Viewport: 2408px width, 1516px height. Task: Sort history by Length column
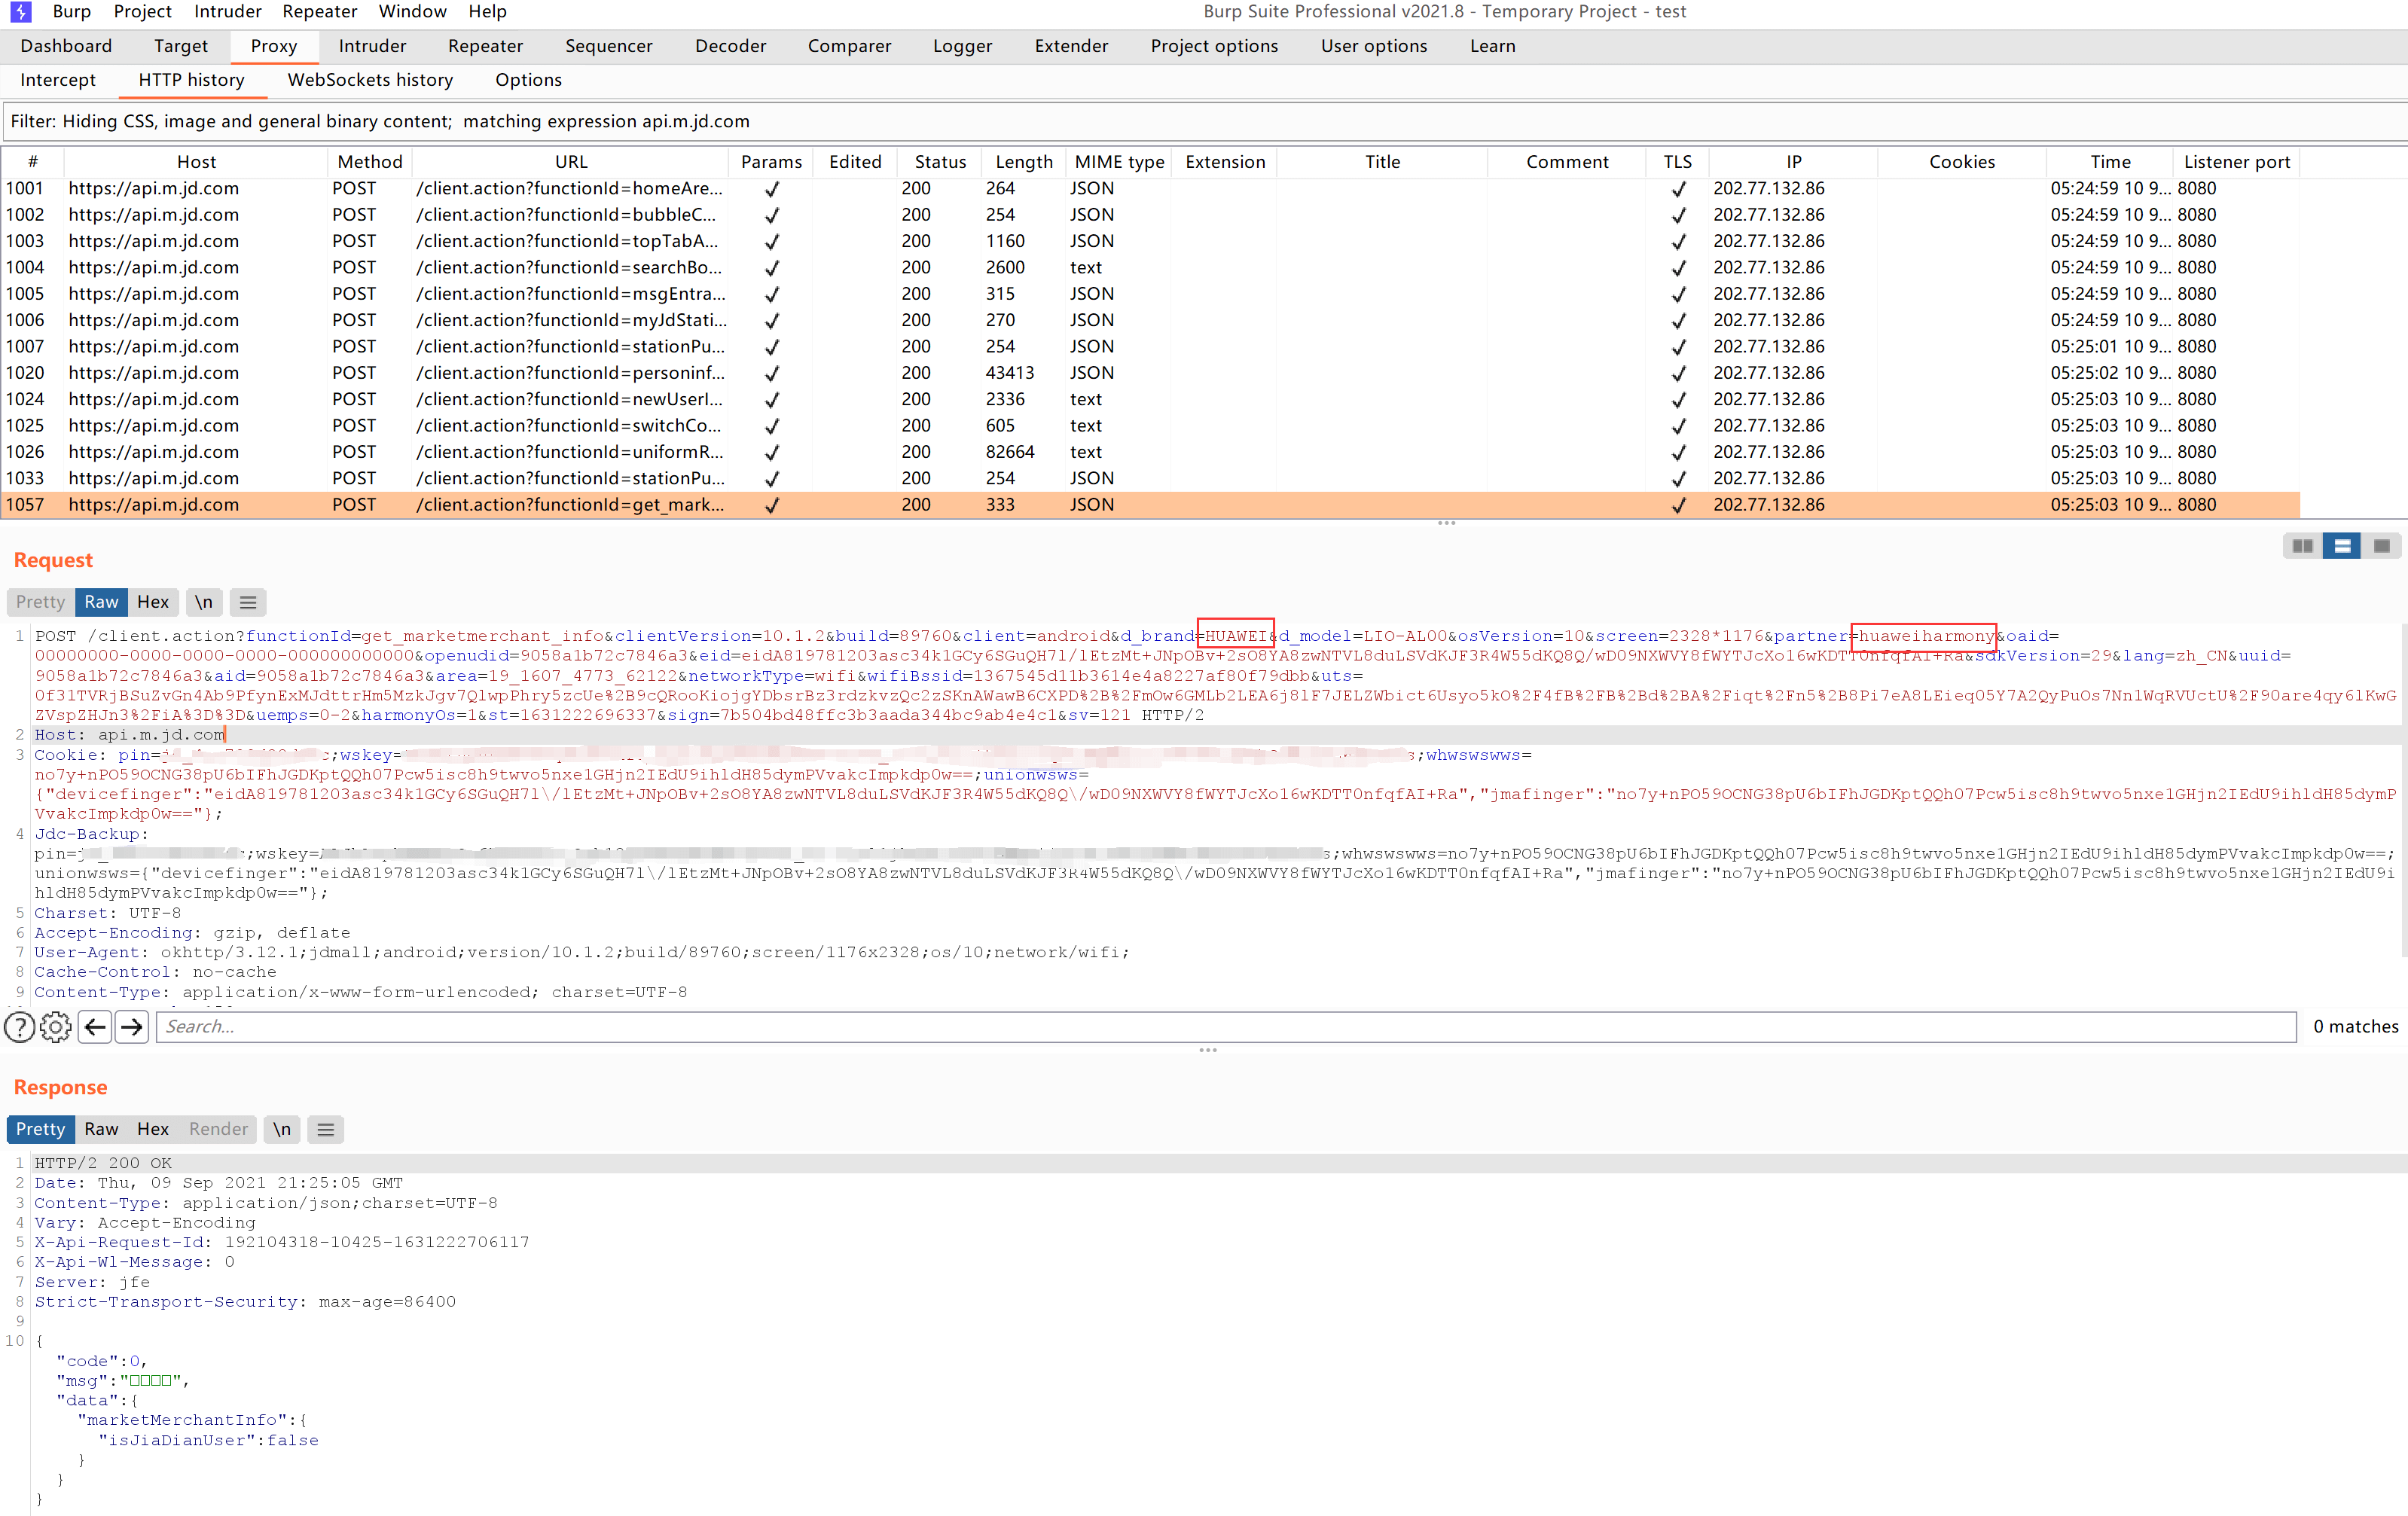(x=1024, y=162)
